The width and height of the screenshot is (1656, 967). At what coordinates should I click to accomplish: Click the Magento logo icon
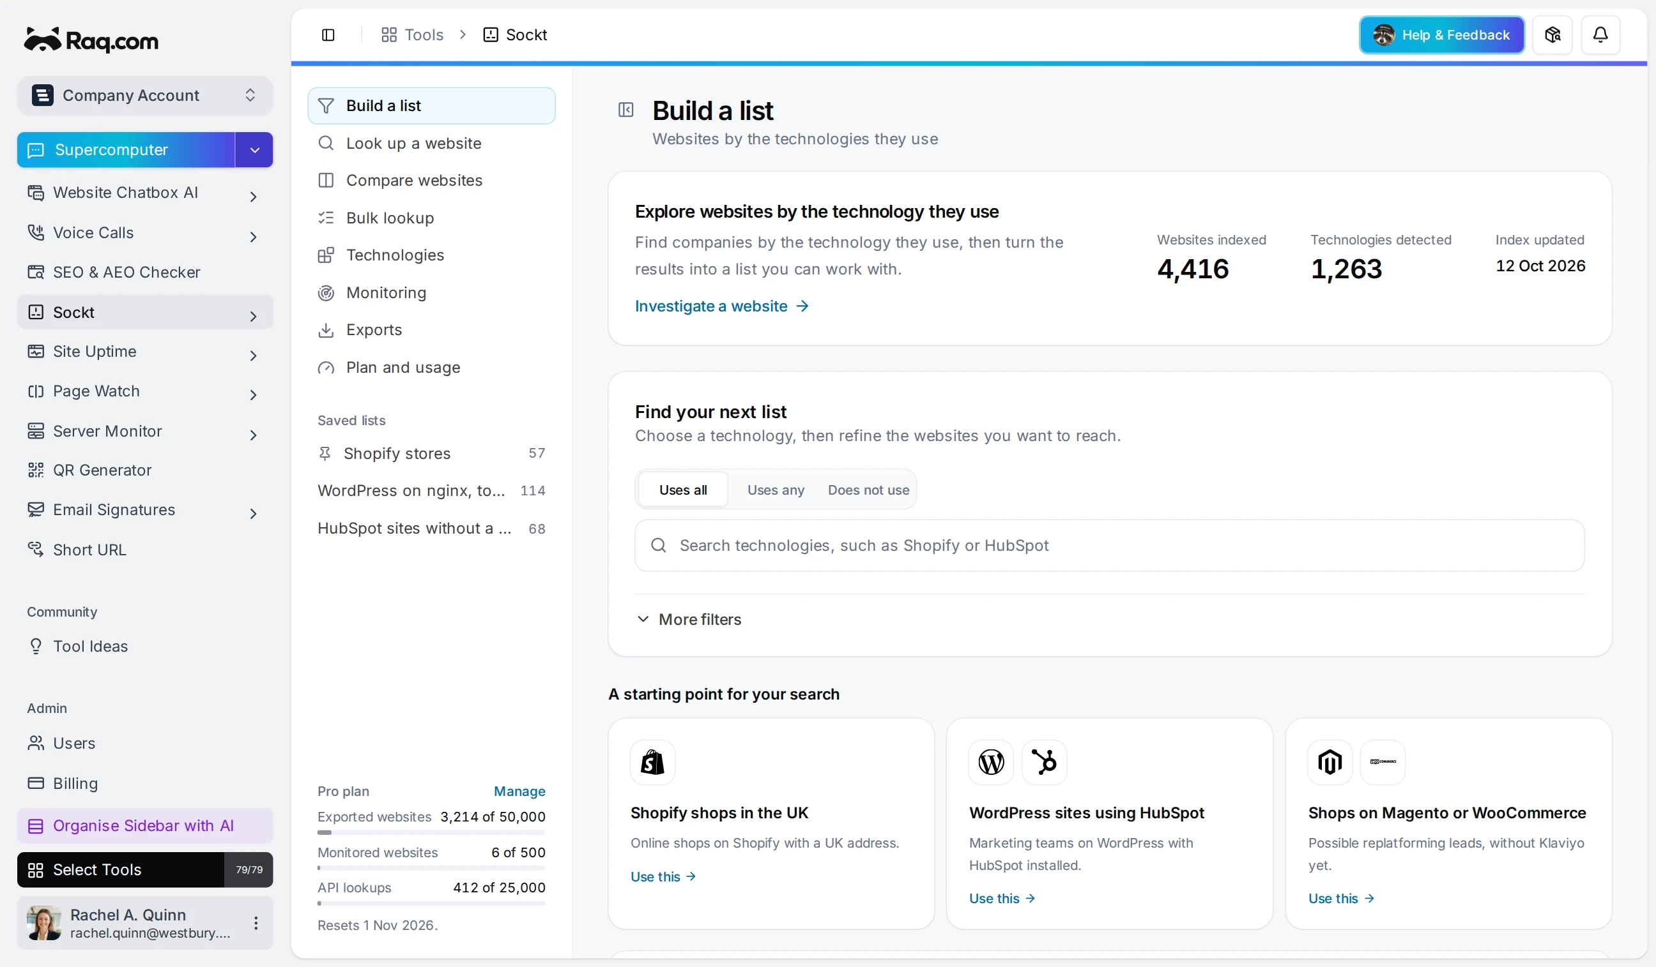1330,762
